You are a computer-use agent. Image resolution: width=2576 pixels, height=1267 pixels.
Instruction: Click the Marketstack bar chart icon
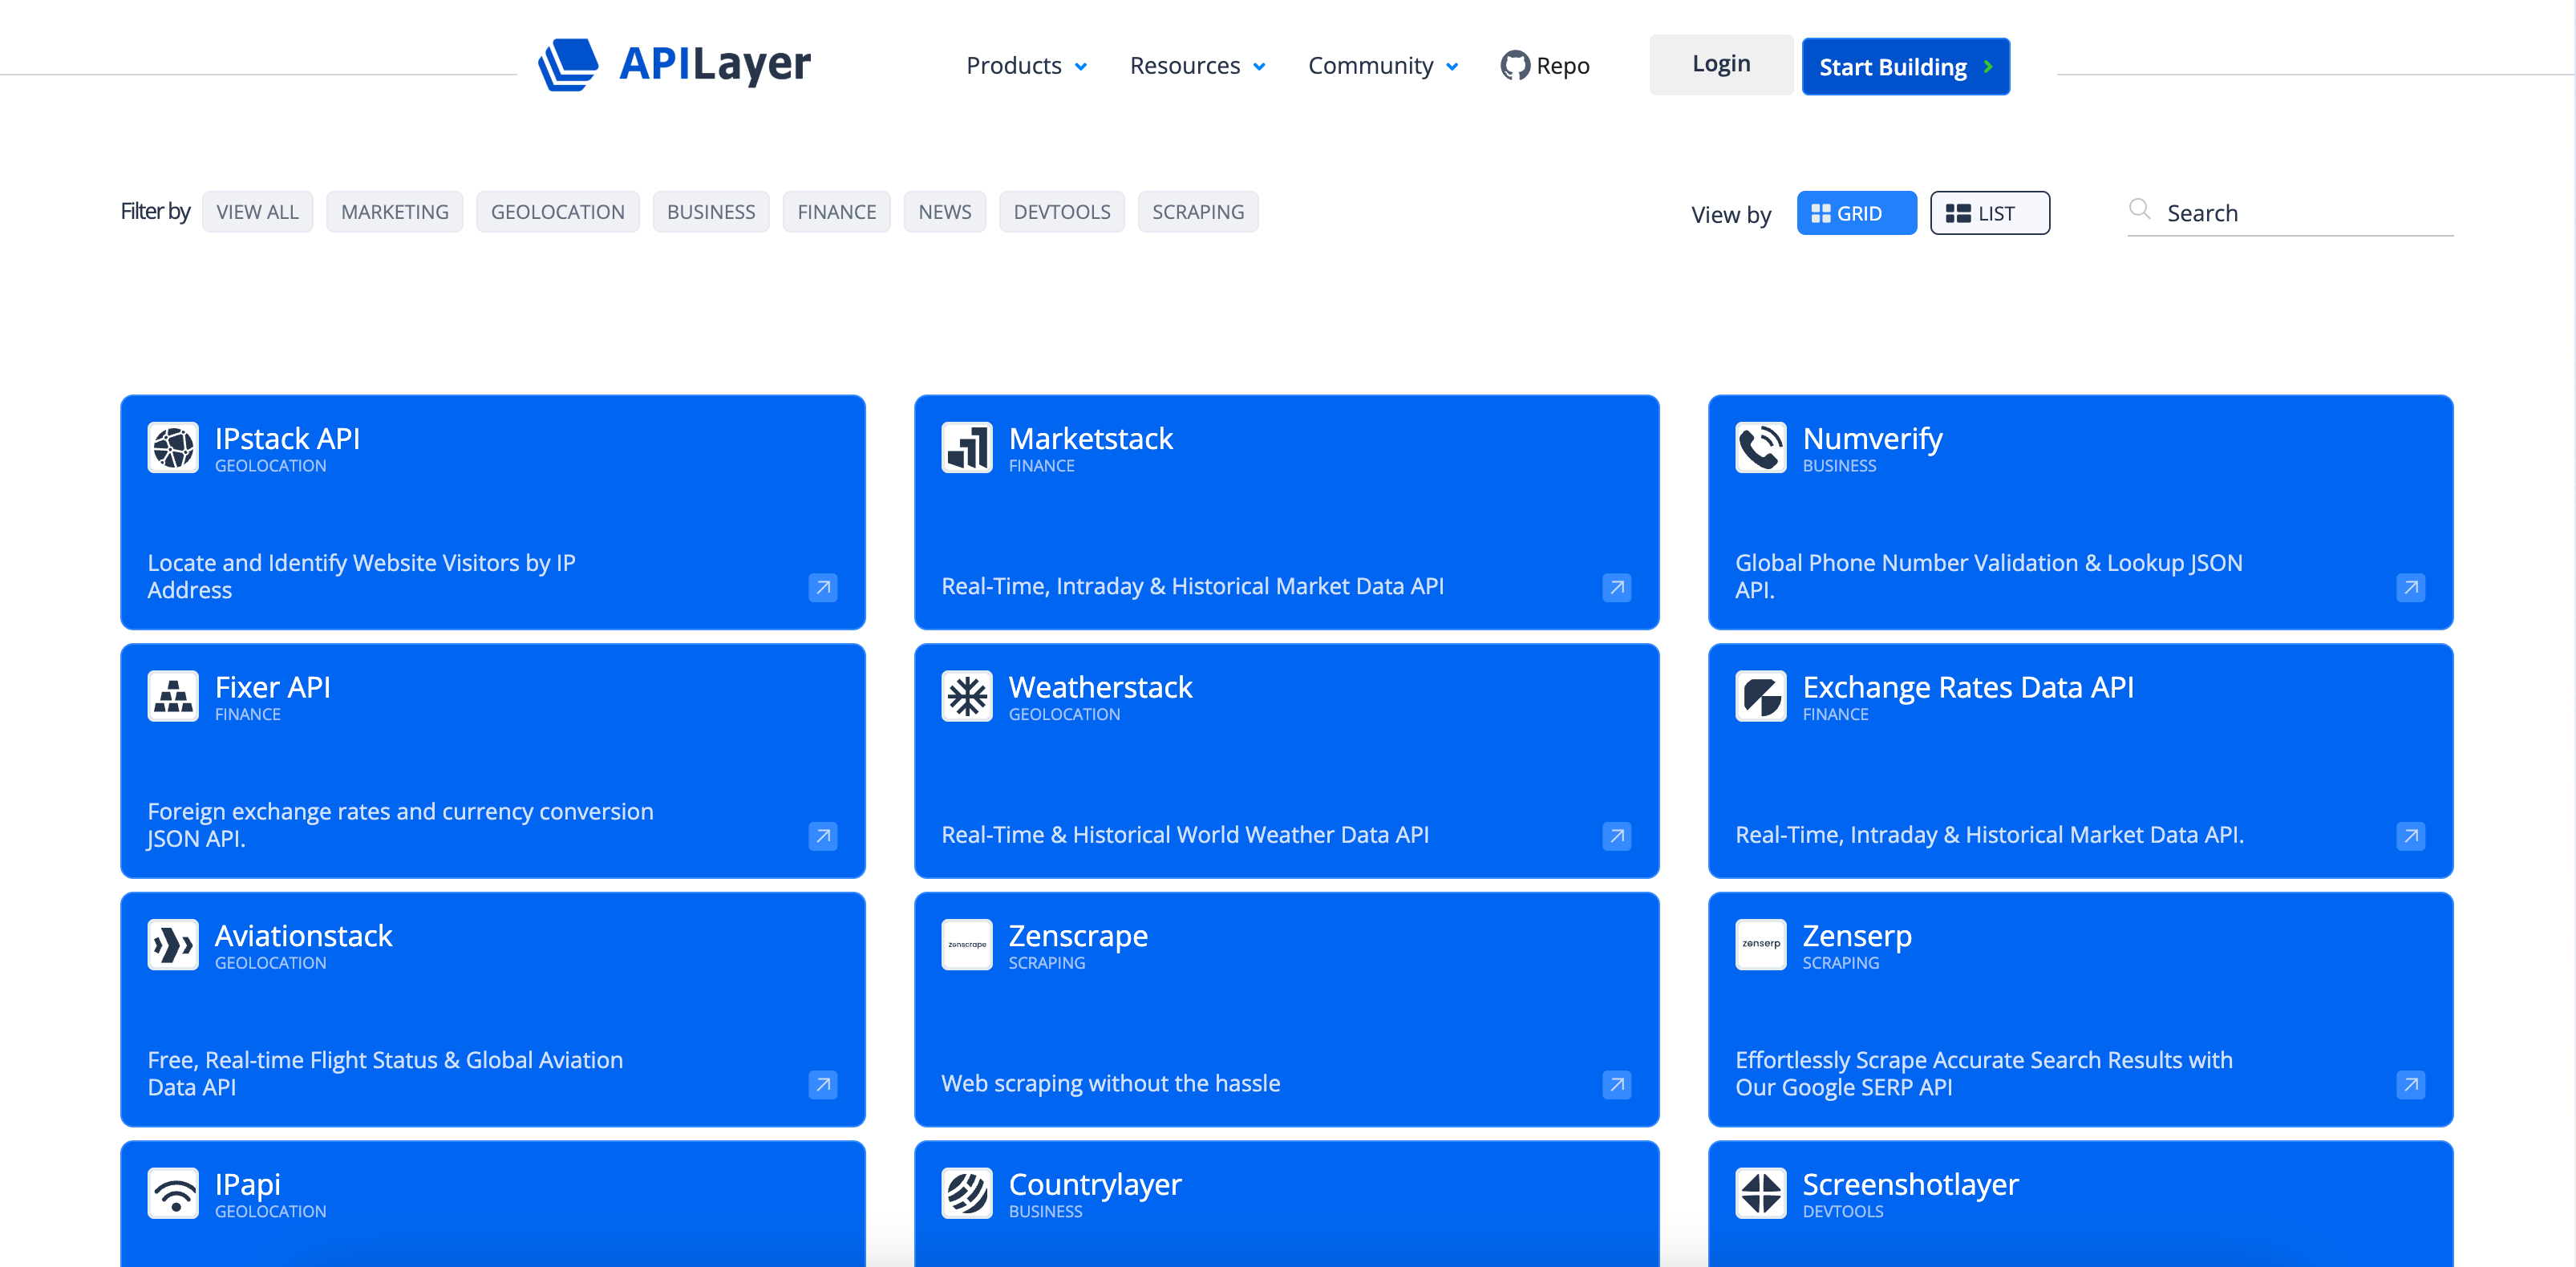[967, 447]
